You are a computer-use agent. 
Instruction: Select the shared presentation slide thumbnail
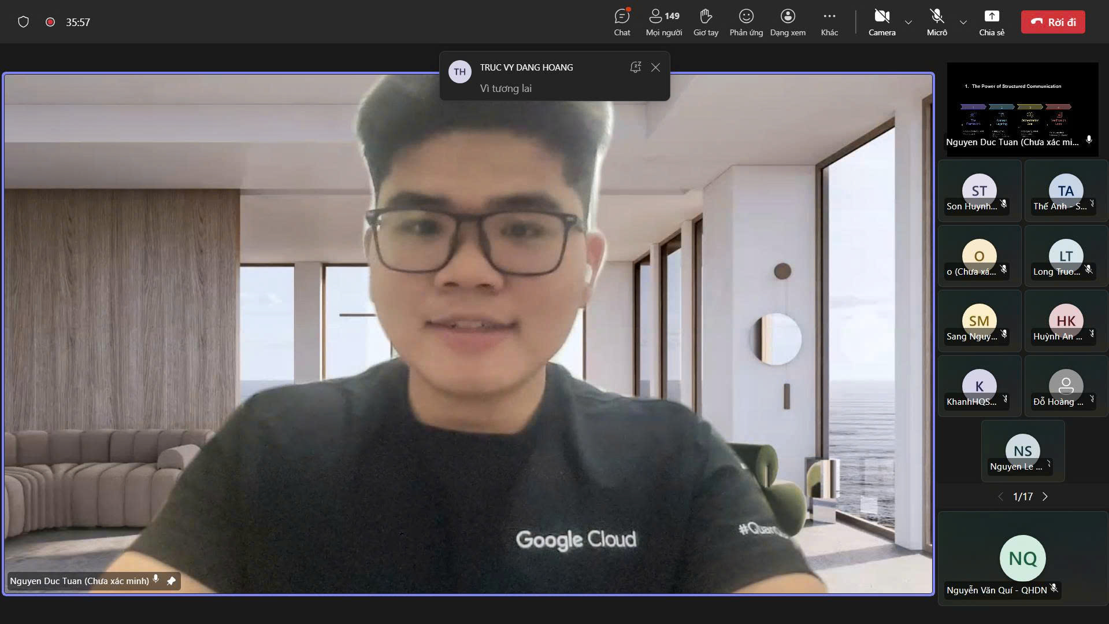point(1022,105)
